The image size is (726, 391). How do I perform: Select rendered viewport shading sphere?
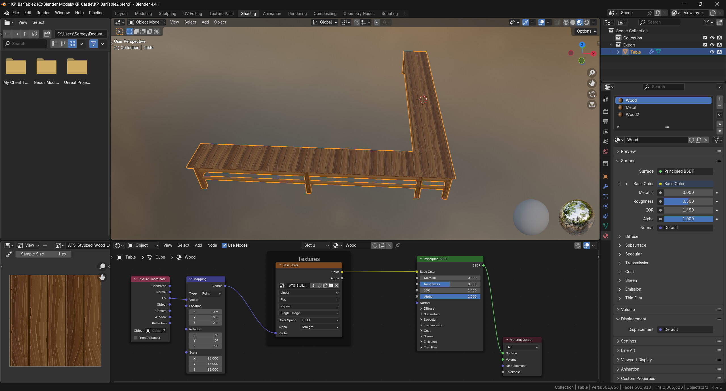coord(586,22)
